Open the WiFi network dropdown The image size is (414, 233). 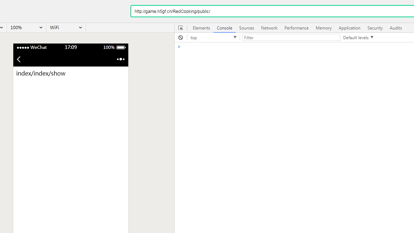[x=66, y=27]
